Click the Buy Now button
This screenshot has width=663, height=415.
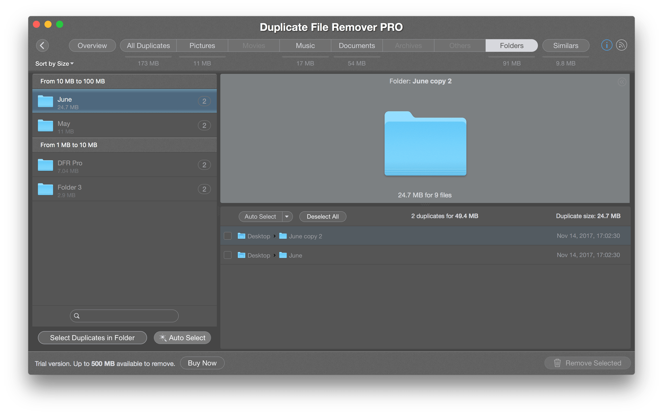(x=202, y=363)
